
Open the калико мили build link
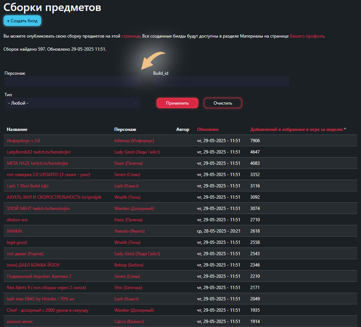click(x=20, y=322)
